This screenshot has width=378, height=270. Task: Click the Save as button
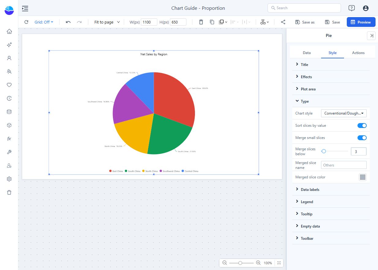click(x=305, y=22)
